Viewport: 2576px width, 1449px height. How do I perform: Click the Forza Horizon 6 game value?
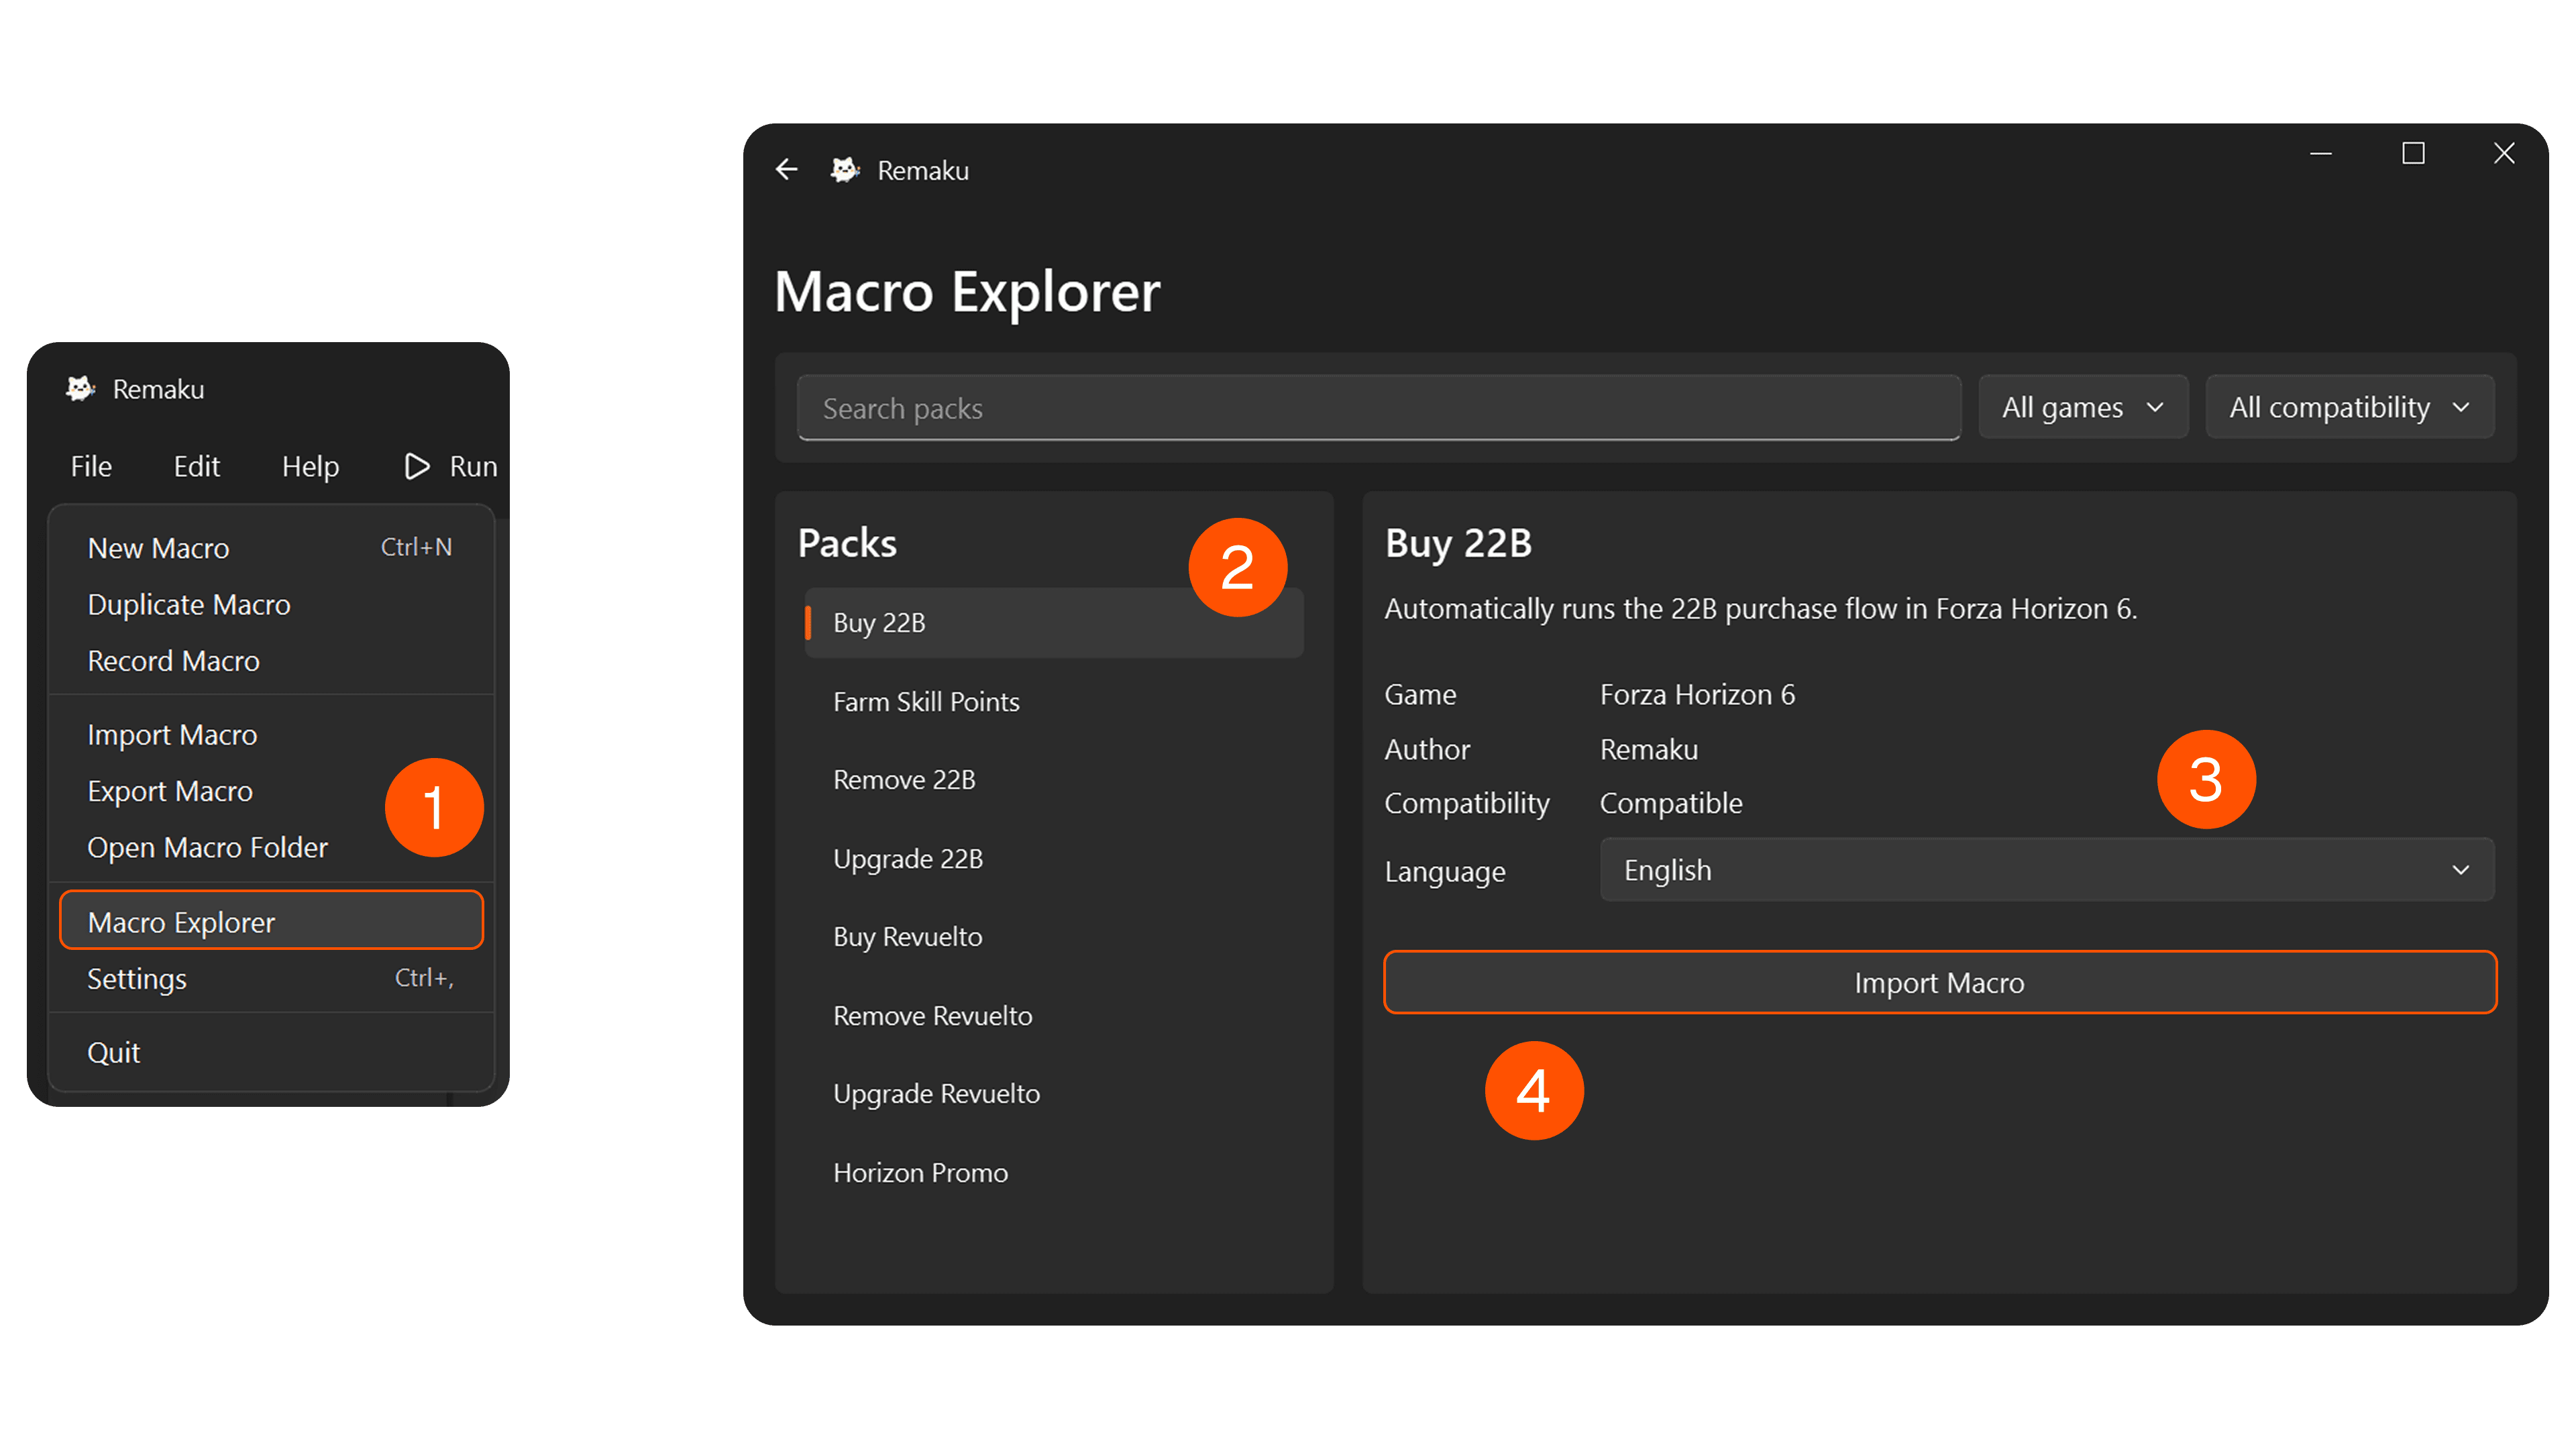1697,694
